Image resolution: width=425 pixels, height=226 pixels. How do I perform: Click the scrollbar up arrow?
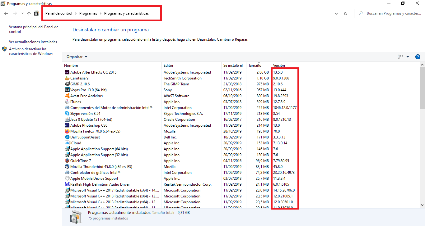tap(422, 64)
